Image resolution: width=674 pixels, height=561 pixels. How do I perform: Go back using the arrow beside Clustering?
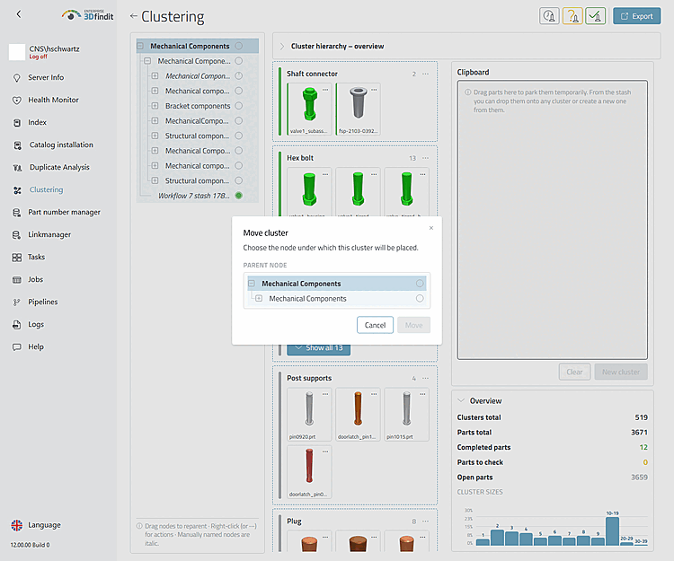tap(133, 16)
